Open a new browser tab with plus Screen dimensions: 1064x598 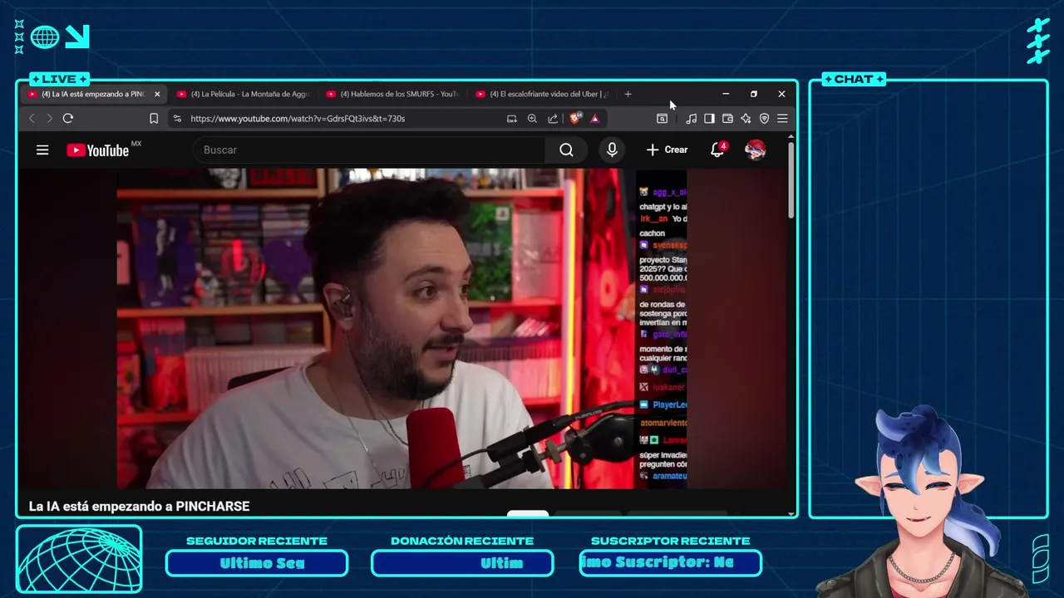coord(628,94)
